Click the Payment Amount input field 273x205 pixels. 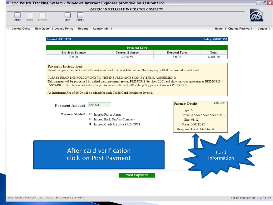[x=99, y=105]
